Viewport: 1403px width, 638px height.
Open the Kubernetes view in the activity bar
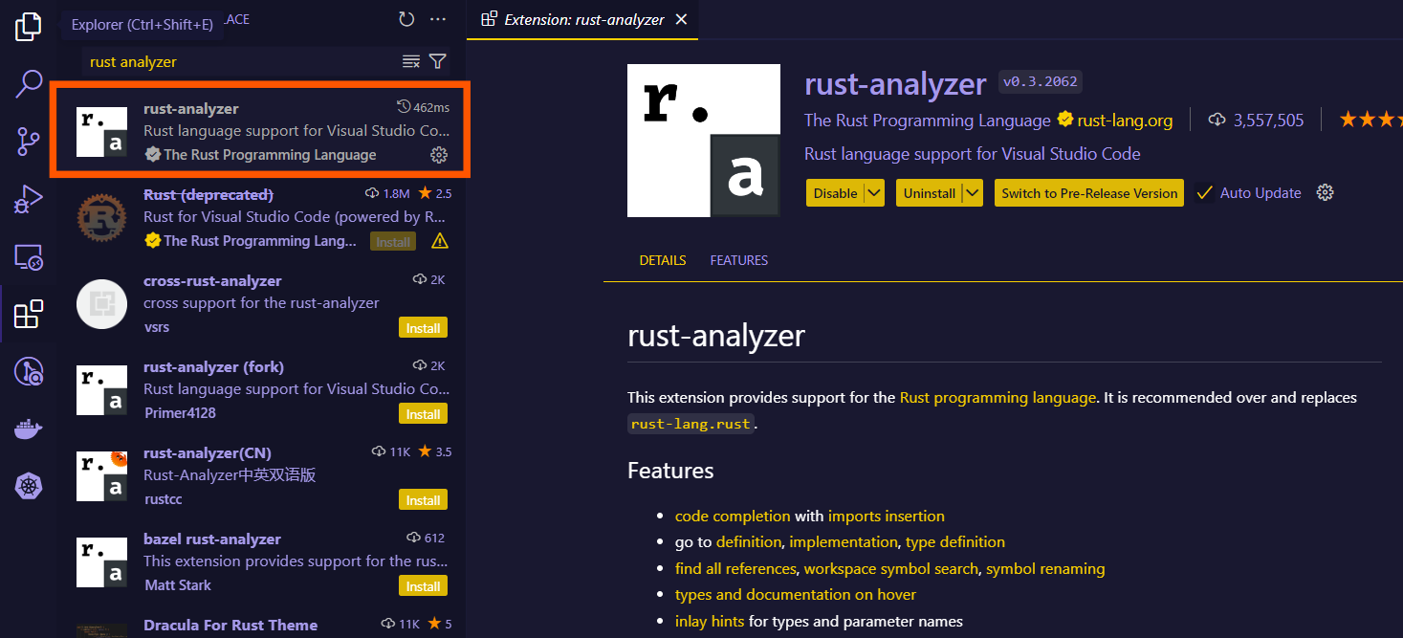pyautogui.click(x=29, y=486)
